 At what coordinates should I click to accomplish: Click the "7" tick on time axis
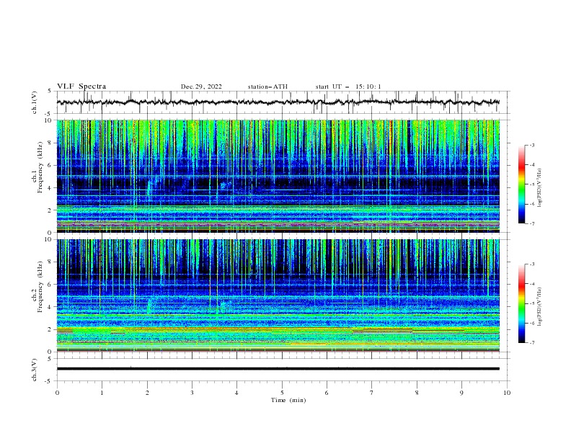[372, 393]
